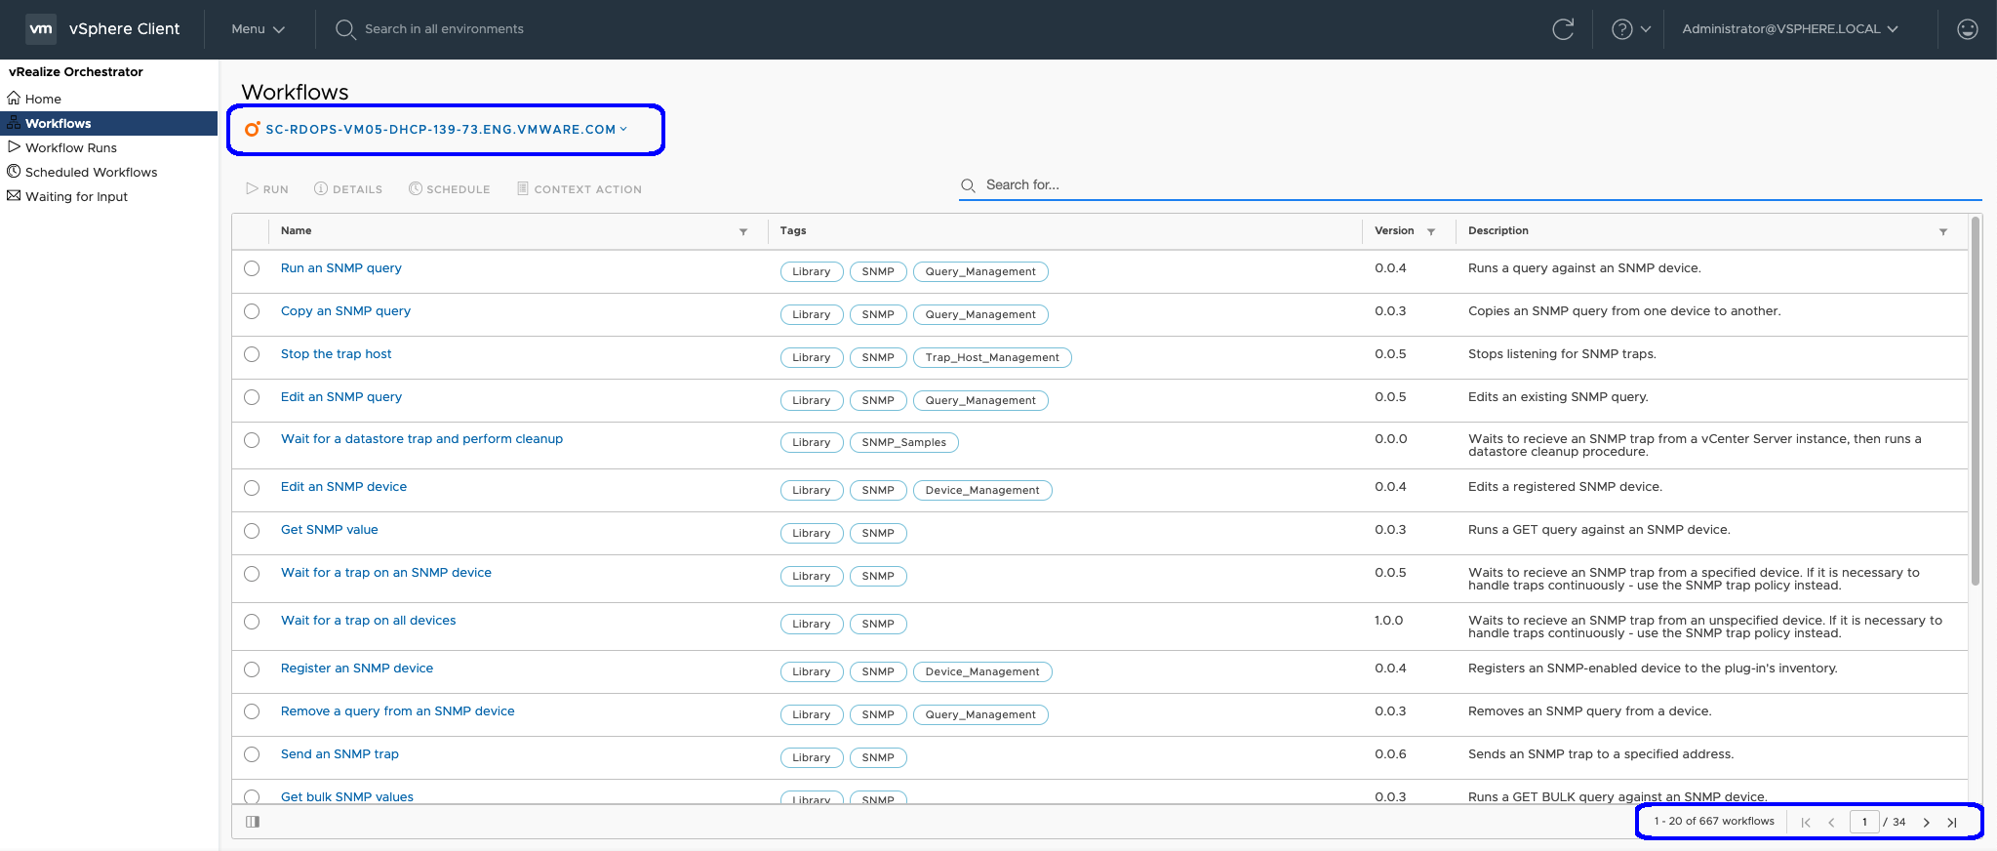1997x851 pixels.
Task: Select the Run an SNMP query radio button
Action: coord(252,268)
